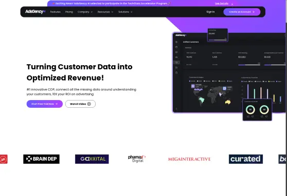Click the MegaInteractive logo
This screenshot has height=196, width=287.
[x=189, y=159]
